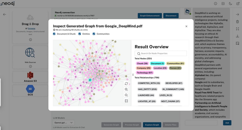Image resolution: width=242 pixels, height=130 pixels.
Task: Close the Inspect Generated Graph dialog
Action: (x=186, y=26)
